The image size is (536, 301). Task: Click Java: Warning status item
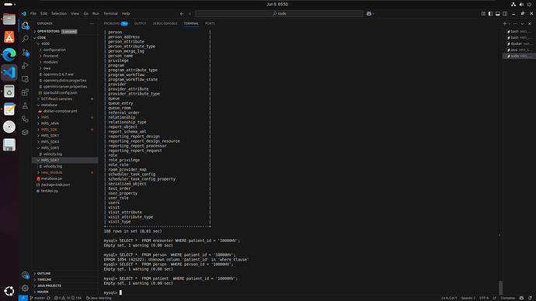99,298
